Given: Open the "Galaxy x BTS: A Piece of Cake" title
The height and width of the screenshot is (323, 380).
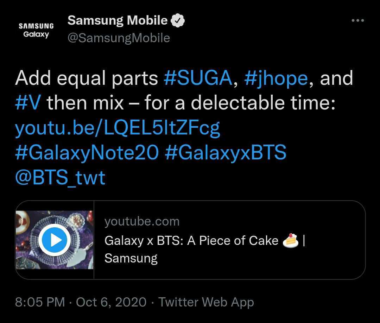Looking at the screenshot, I should point(191,241).
